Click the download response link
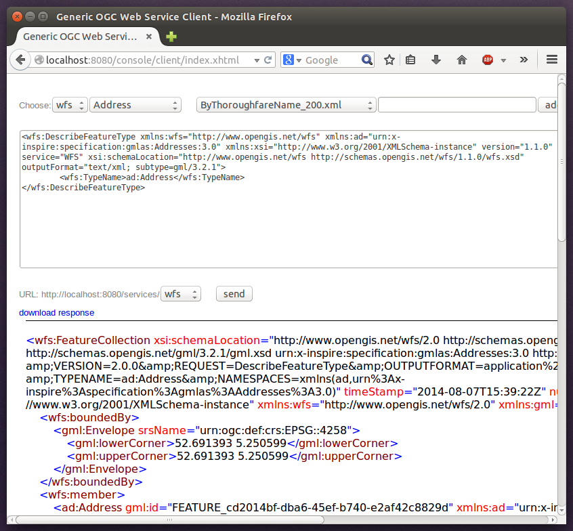 [56, 312]
